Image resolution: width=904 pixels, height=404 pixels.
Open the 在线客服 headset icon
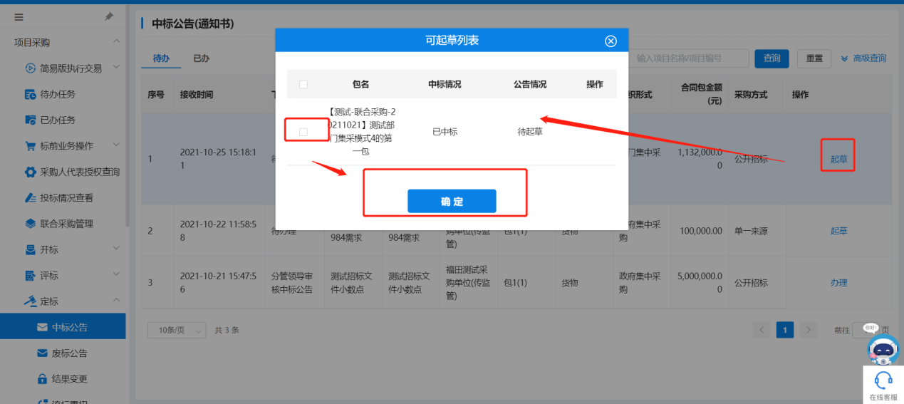point(883,380)
